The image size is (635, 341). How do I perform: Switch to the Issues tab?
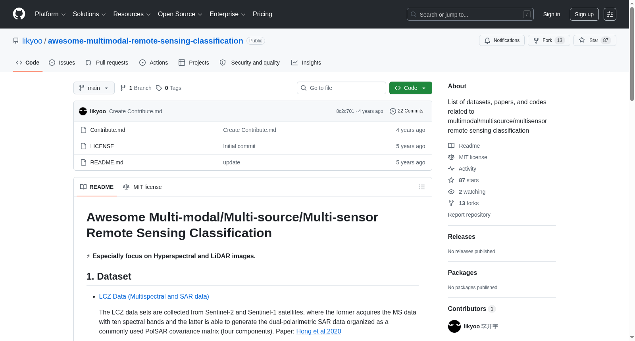pos(62,63)
